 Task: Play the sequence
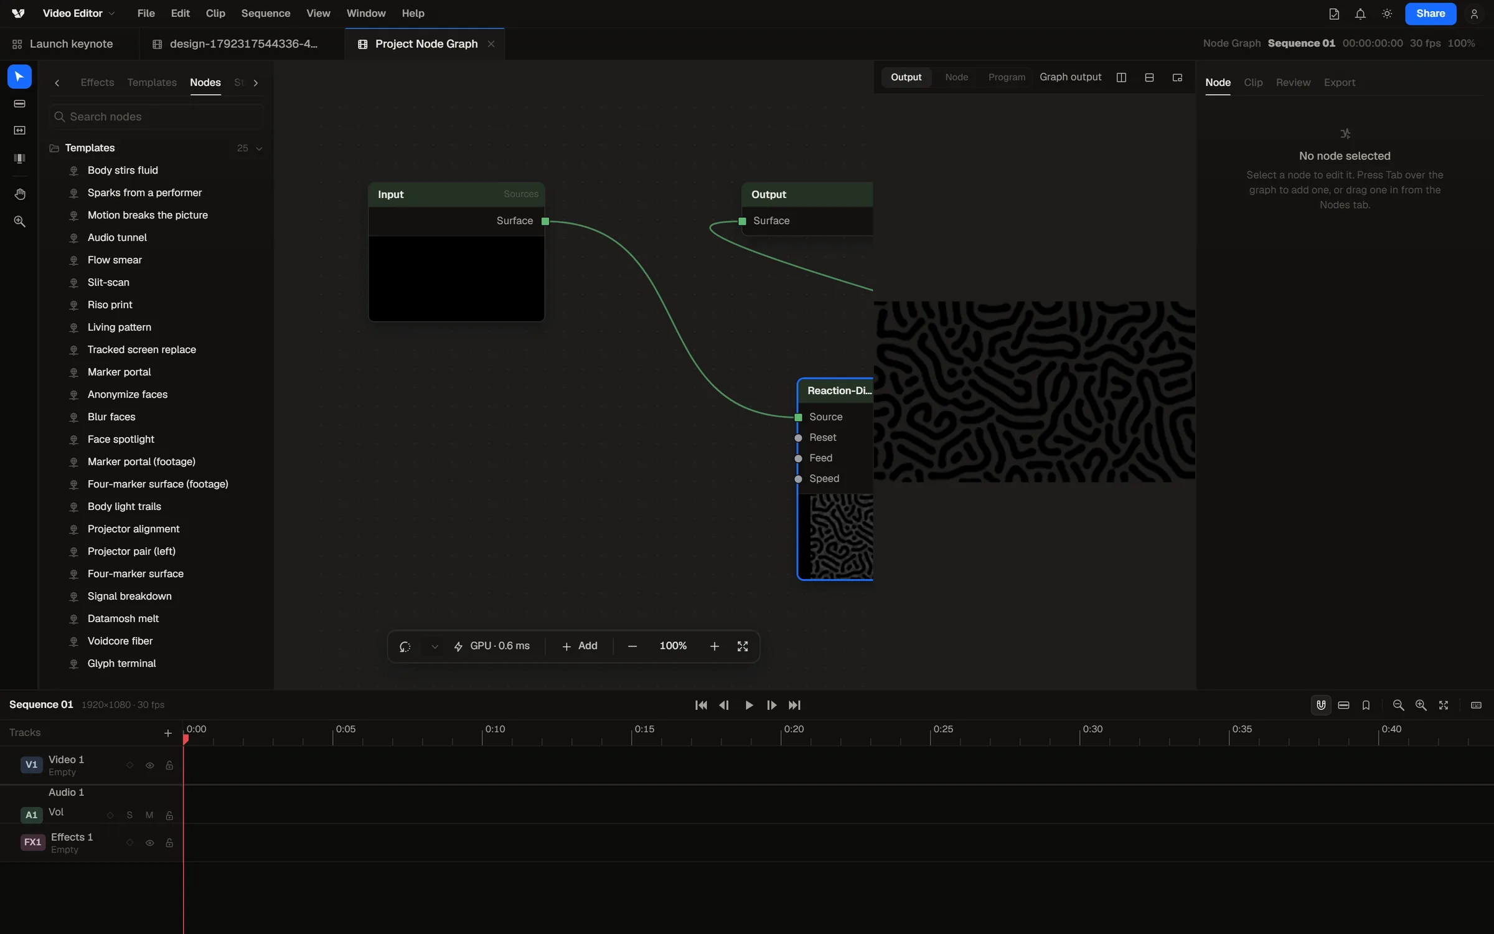(x=749, y=705)
